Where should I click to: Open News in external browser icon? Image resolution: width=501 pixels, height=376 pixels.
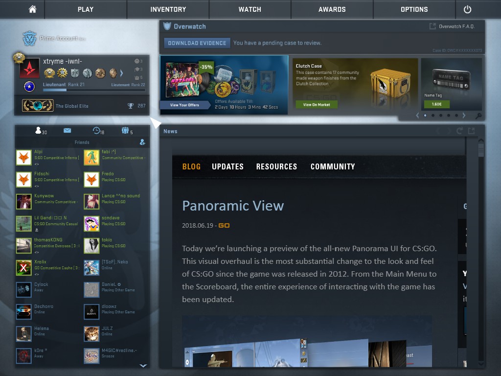click(471, 131)
